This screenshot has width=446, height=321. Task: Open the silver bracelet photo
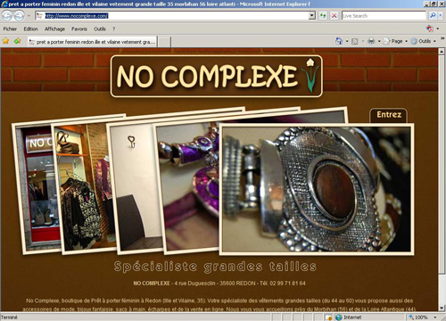pos(317,190)
